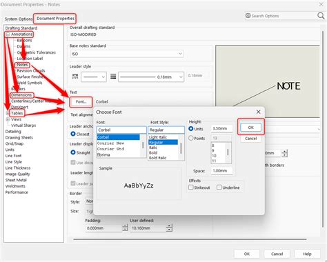The width and height of the screenshot is (327, 262).
Task: Click the Font... button
Action: coord(81,101)
